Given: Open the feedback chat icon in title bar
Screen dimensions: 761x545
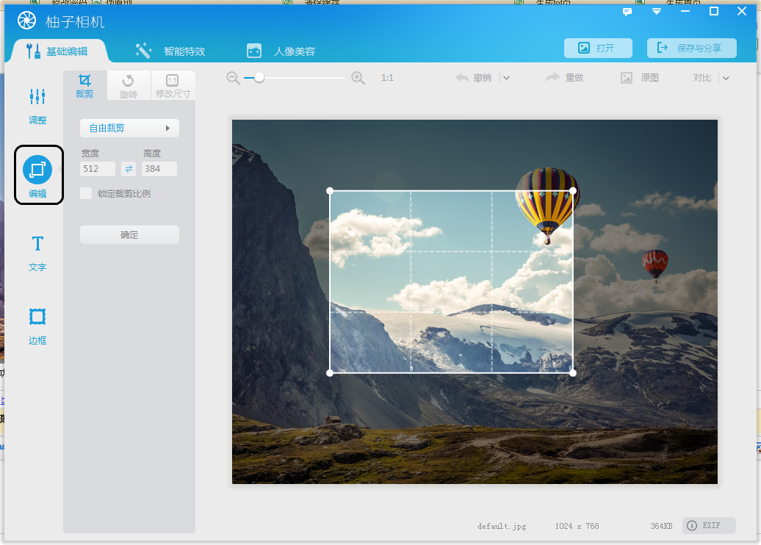Looking at the screenshot, I should tap(627, 12).
